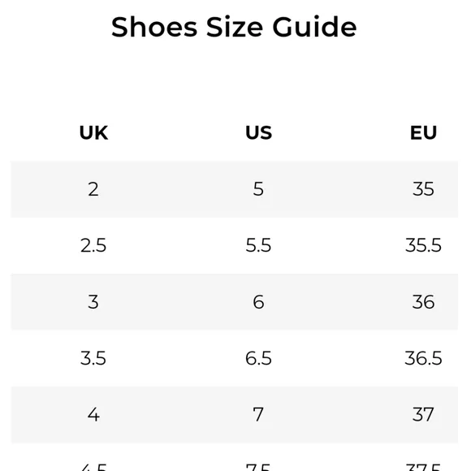471x471 pixels.
Task: Click EU size 36 cell
Action: click(423, 302)
